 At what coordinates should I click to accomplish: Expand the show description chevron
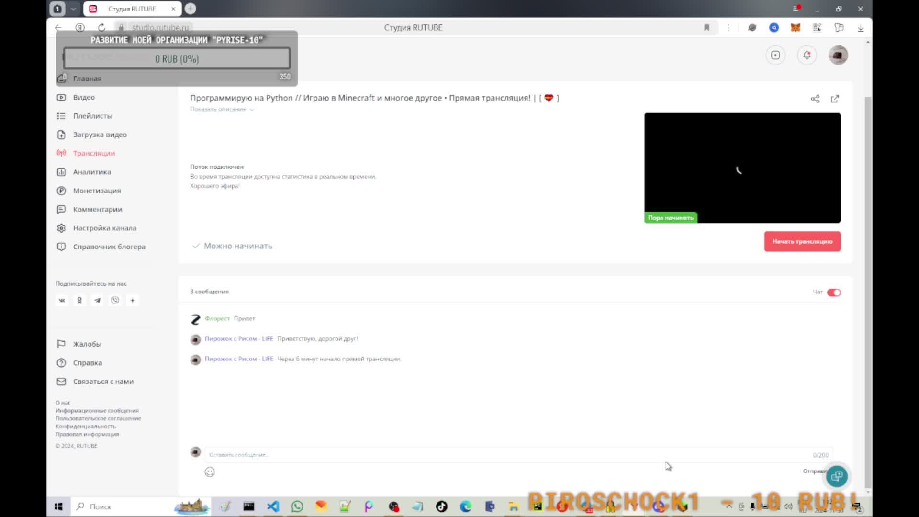(252, 110)
